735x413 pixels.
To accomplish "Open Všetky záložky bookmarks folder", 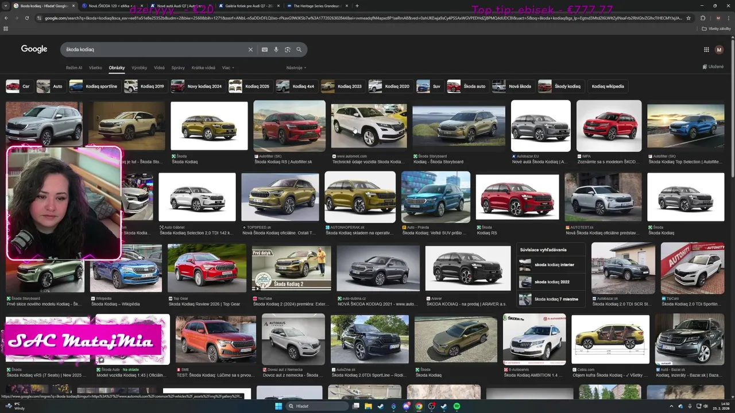I will point(717,28).
